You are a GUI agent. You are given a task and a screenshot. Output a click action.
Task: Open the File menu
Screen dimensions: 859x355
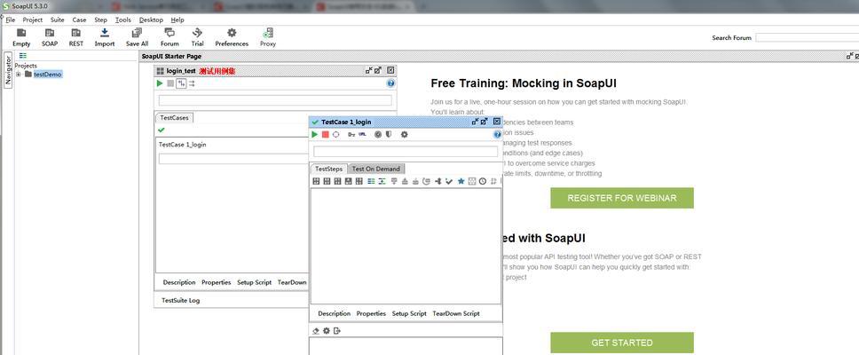(11, 20)
